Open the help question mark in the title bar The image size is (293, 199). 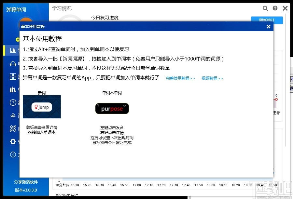(275, 8)
